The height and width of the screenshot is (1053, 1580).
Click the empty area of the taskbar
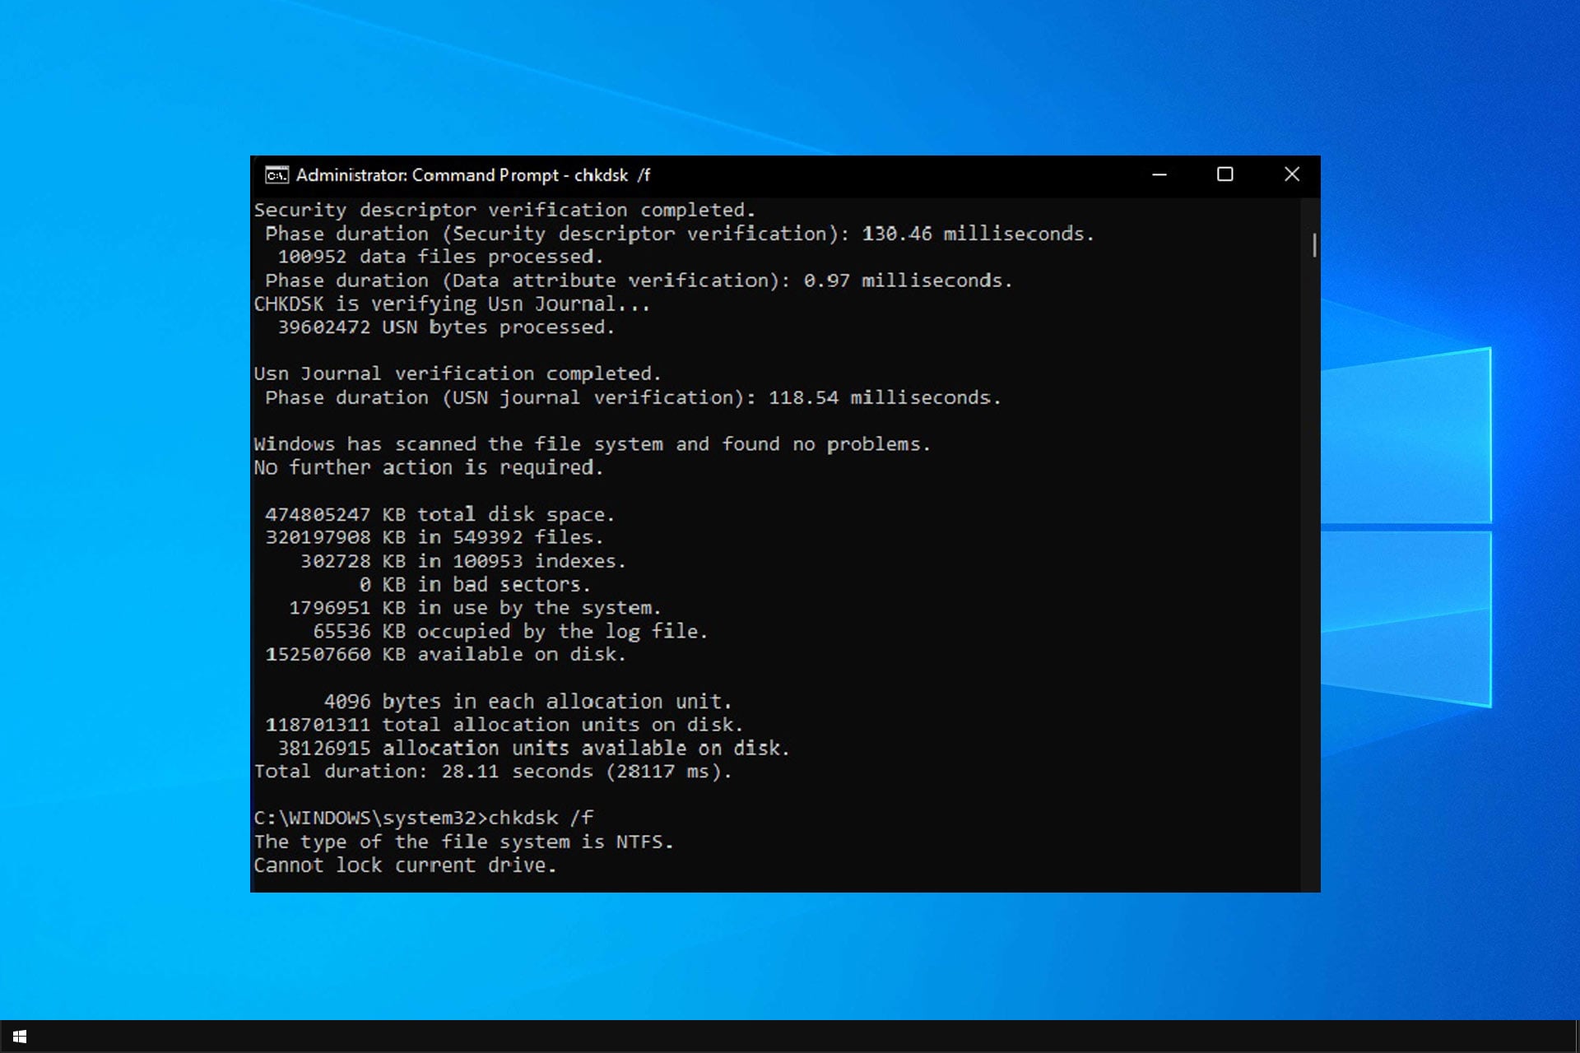click(790, 1037)
